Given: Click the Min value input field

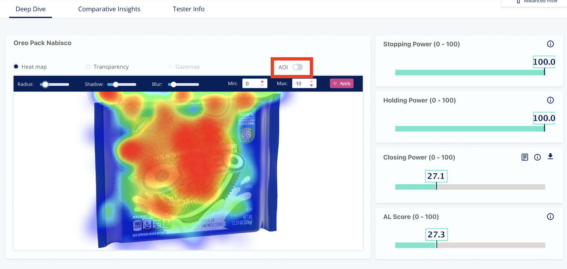Looking at the screenshot, I should click(252, 84).
